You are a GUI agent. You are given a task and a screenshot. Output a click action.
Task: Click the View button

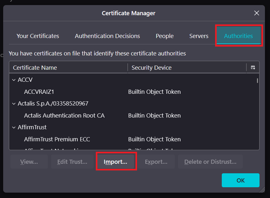point(29,162)
